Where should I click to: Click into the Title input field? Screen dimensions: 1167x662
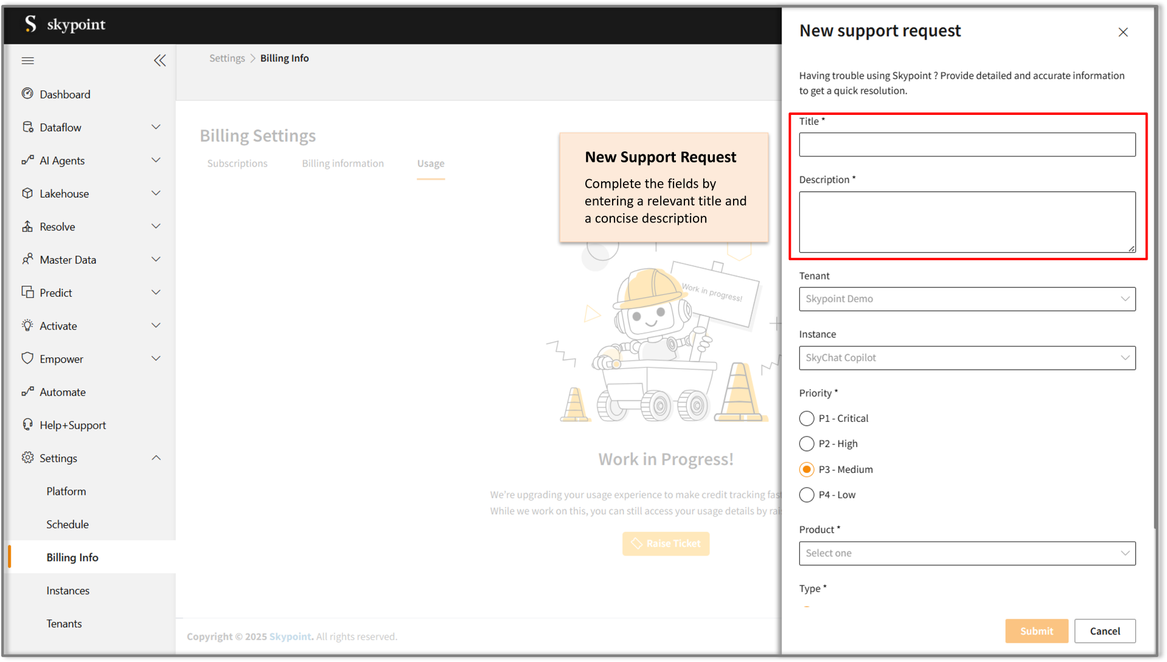coord(966,145)
